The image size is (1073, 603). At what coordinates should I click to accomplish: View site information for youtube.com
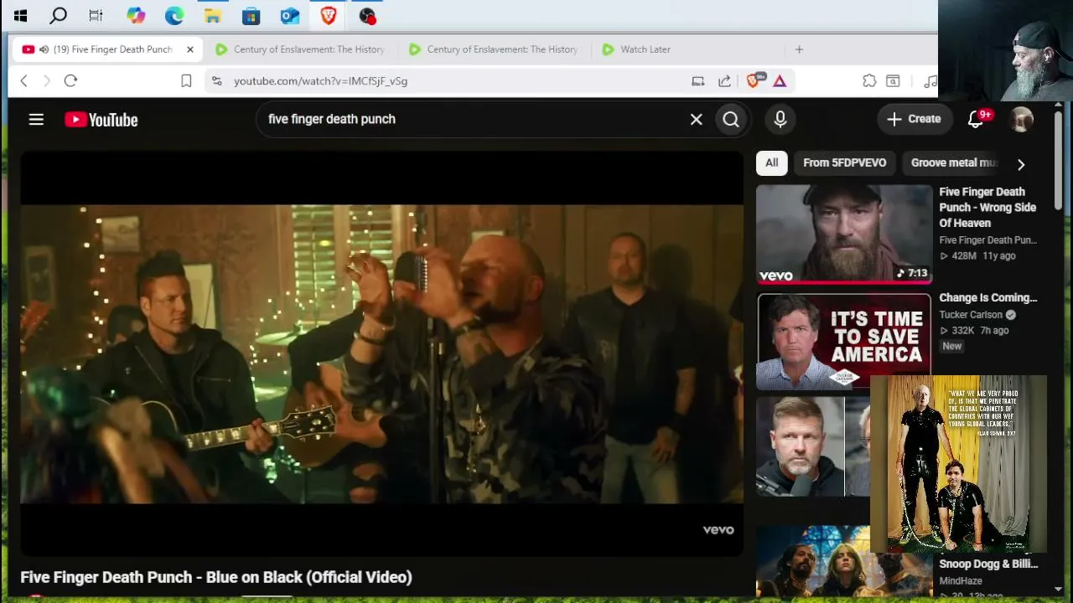pyautogui.click(x=216, y=80)
